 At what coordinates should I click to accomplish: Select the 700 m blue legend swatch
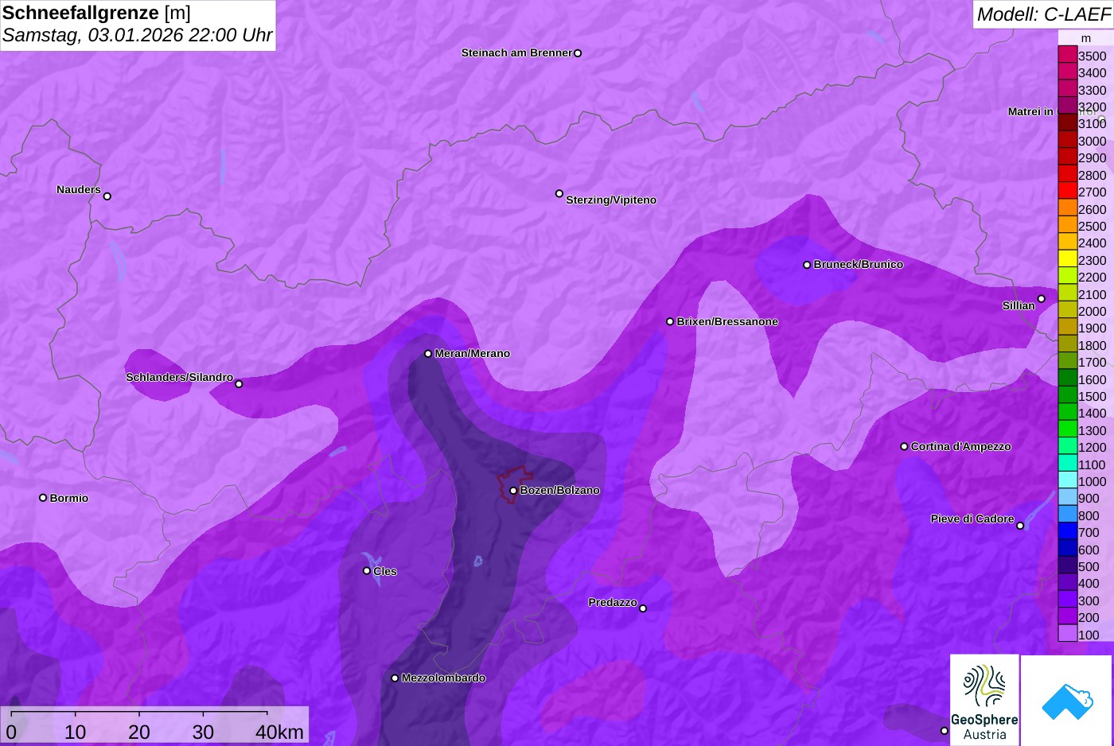click(x=1067, y=531)
